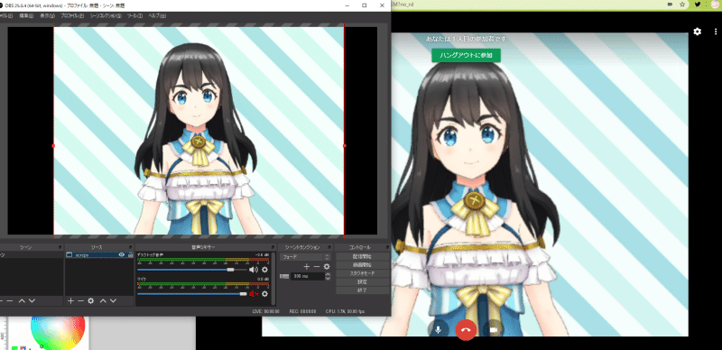Image resolution: width=722 pixels, height=350 pixels.
Task: Open desktop audio settings gear in mixer
Action: coord(264,270)
